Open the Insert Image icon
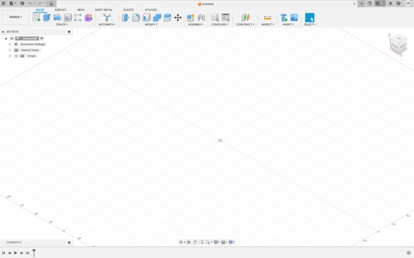This screenshot has width=414, height=258. (x=294, y=17)
